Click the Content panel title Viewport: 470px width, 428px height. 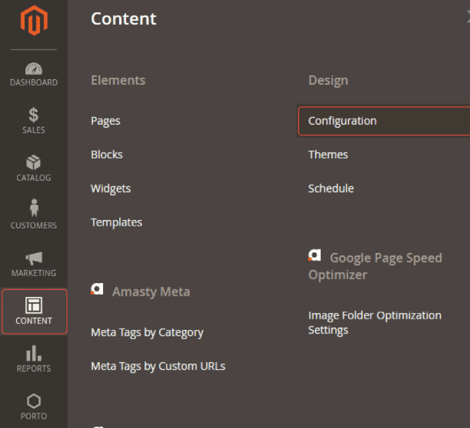click(x=123, y=19)
